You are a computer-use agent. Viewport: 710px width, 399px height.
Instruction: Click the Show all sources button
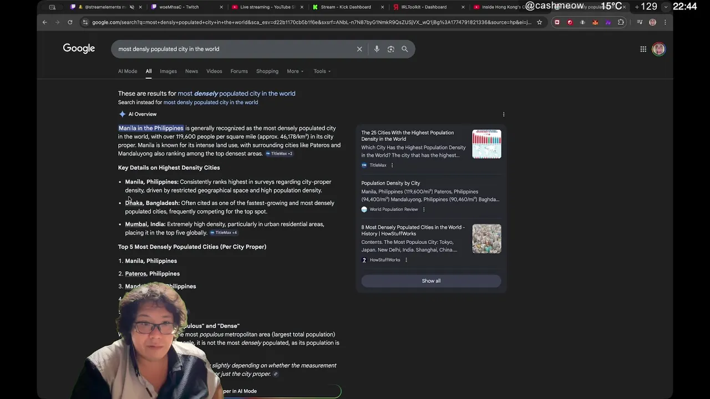pyautogui.click(x=431, y=281)
